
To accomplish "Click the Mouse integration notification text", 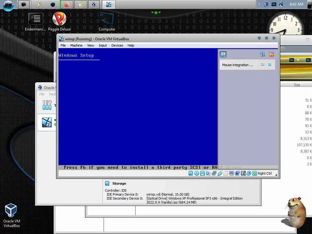I will pos(237,65).
